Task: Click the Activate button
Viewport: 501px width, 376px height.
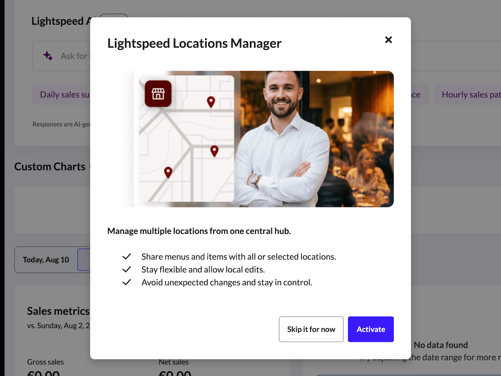Action: 371,329
